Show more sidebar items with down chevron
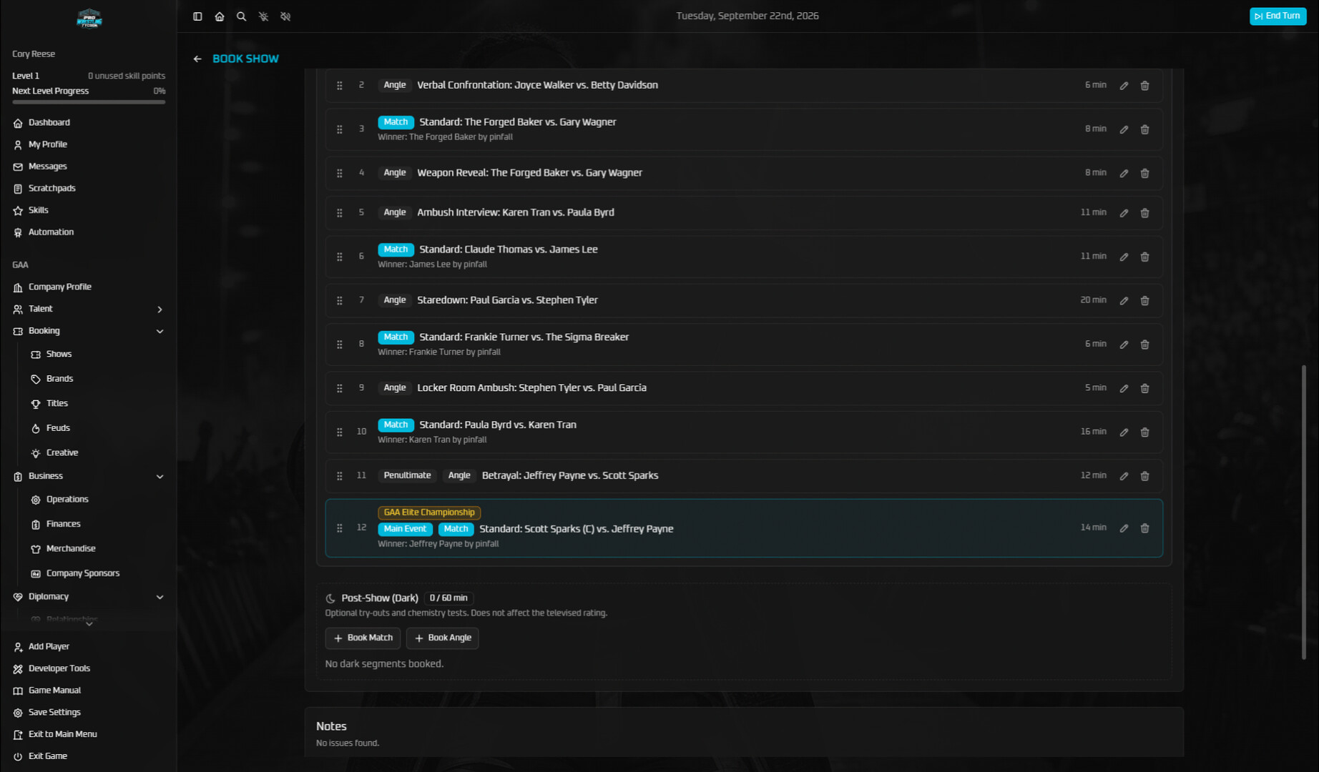Image resolution: width=1319 pixels, height=772 pixels. pyautogui.click(x=89, y=624)
